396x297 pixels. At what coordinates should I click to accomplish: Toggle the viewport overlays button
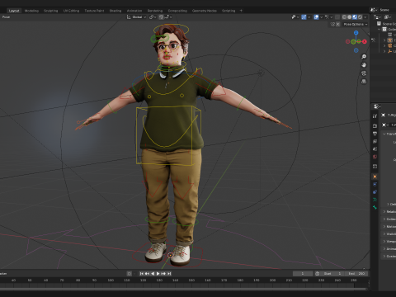click(316, 17)
